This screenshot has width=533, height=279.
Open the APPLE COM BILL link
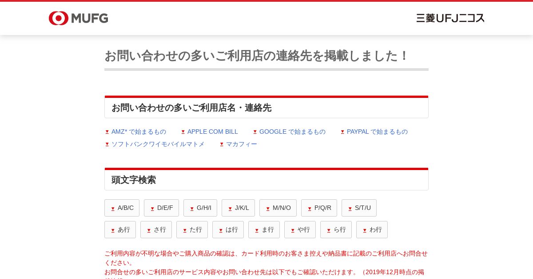click(210, 132)
